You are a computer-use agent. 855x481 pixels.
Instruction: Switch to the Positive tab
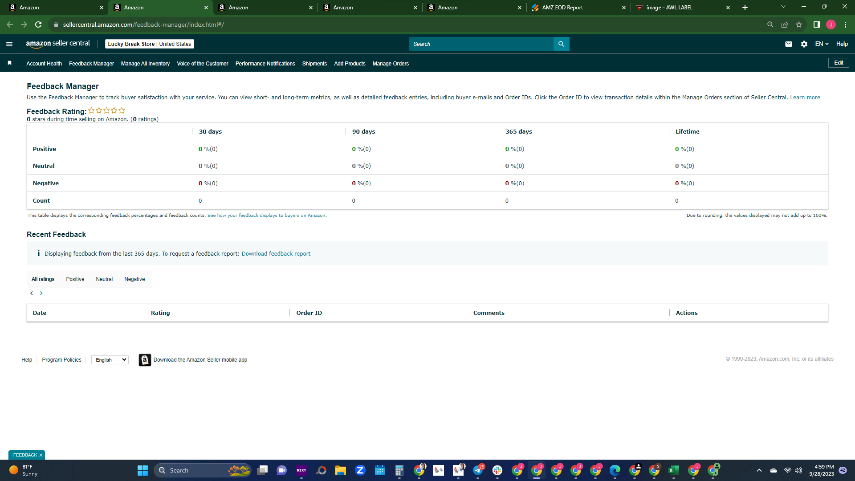(75, 279)
